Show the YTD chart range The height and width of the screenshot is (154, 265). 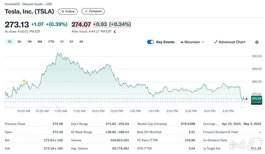(51, 42)
